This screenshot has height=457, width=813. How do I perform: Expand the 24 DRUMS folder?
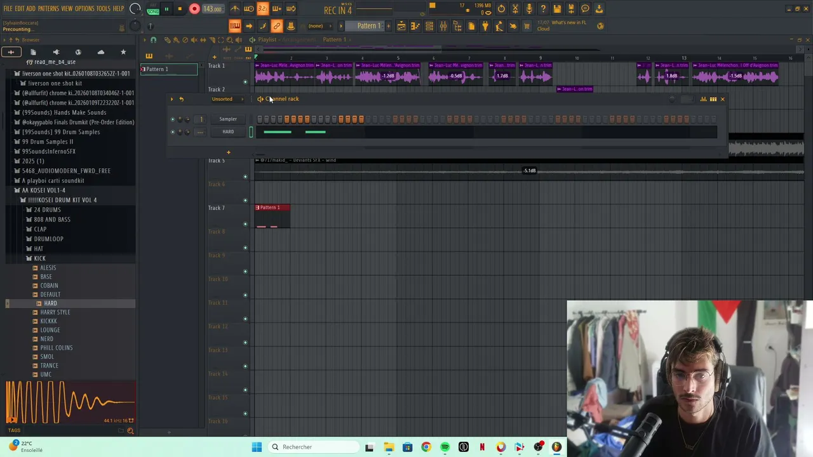coord(47,209)
